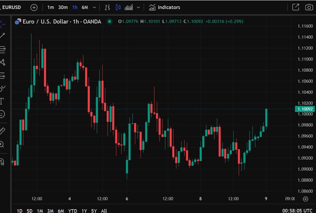Take a chart snapshot with camera icon
The width and height of the screenshot is (316, 213).
tap(309, 7)
